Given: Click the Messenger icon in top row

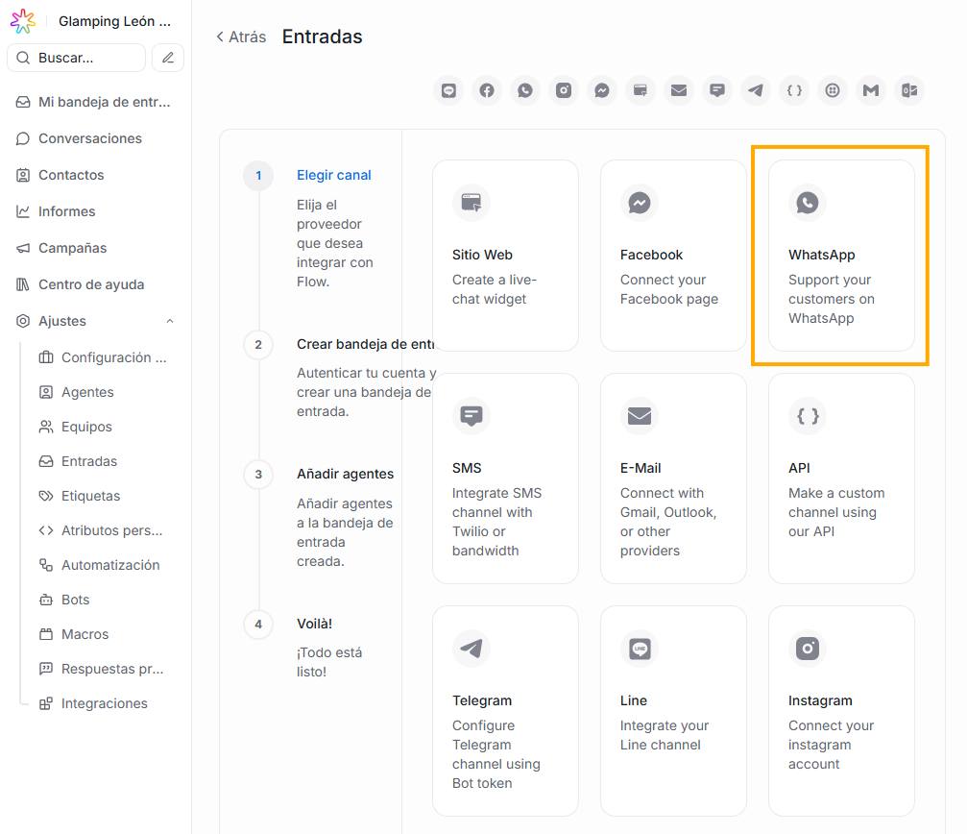Looking at the screenshot, I should pyautogui.click(x=602, y=90).
